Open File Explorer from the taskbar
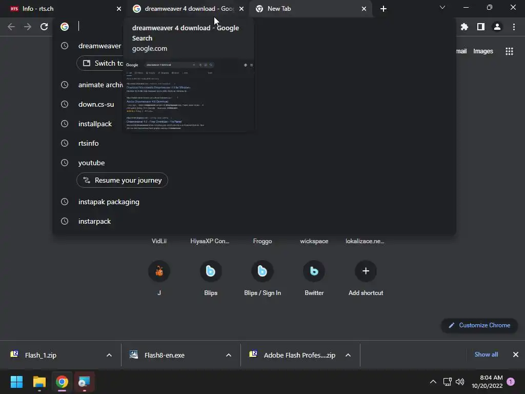 click(x=39, y=382)
